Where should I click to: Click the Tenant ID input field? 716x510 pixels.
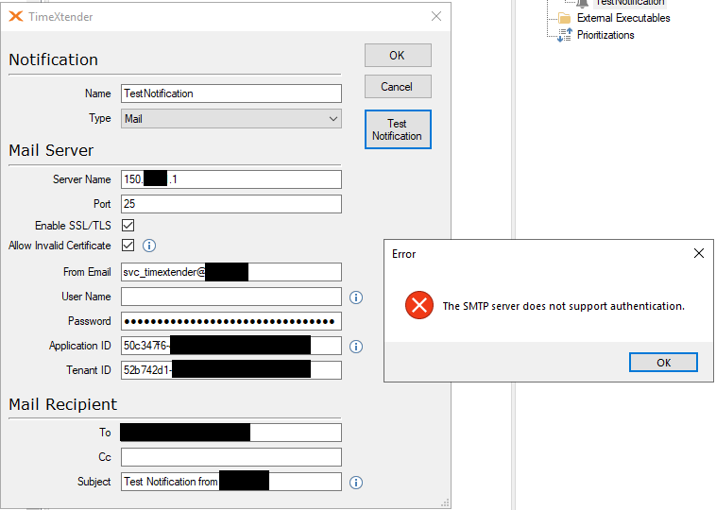click(x=231, y=370)
